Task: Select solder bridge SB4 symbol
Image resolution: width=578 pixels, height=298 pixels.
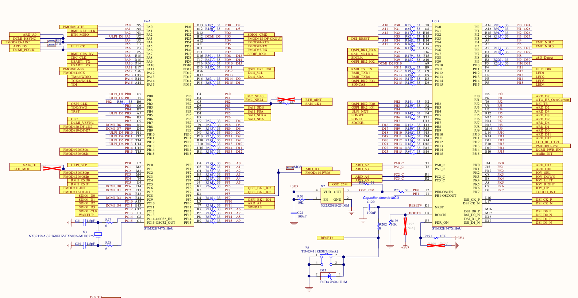Action: click(51, 45)
